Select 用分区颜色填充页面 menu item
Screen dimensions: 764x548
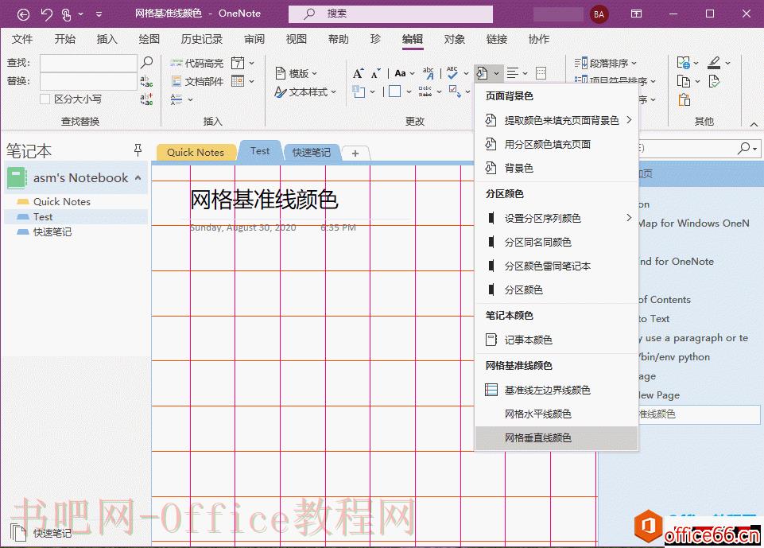pyautogui.click(x=556, y=144)
